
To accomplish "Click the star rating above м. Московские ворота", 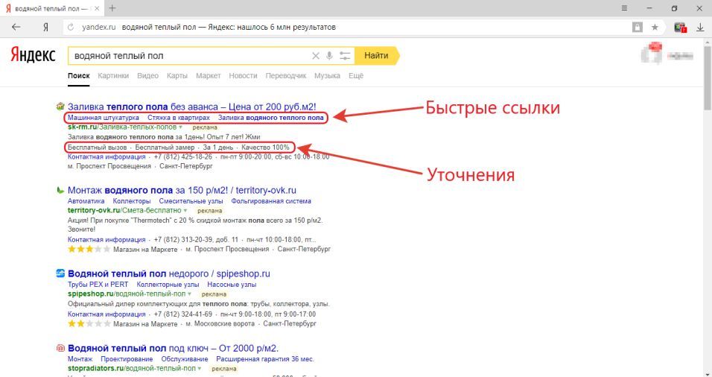I will coord(89,323).
